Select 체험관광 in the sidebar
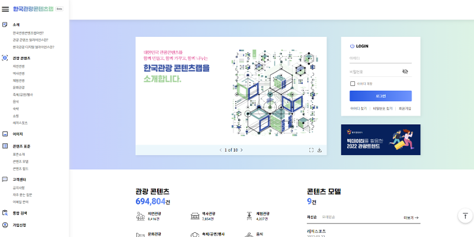 point(19,81)
